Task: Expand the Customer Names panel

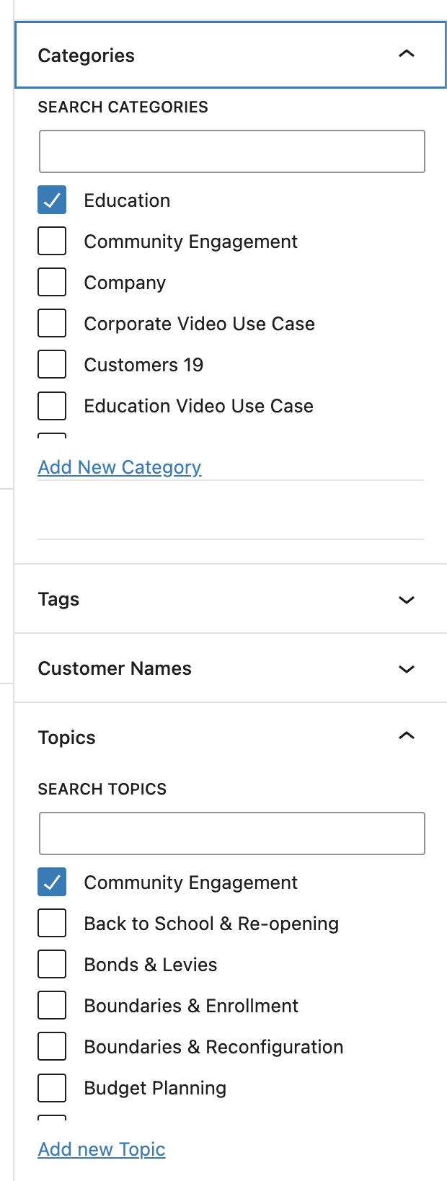Action: pos(407,668)
